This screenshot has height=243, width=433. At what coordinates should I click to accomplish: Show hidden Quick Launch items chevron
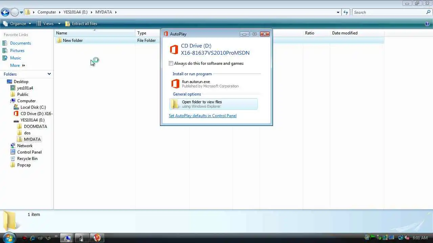coord(56,236)
